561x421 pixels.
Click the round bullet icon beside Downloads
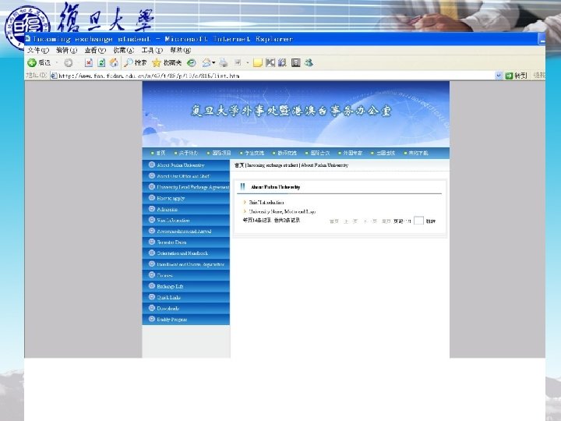pyautogui.click(x=152, y=308)
